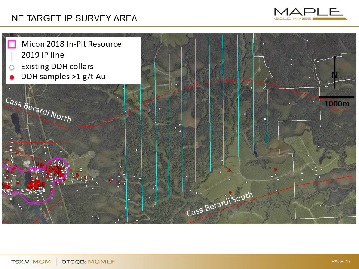
Task: Click the 'TSX.V: MGM' footer ticker
Action: [x=31, y=262]
